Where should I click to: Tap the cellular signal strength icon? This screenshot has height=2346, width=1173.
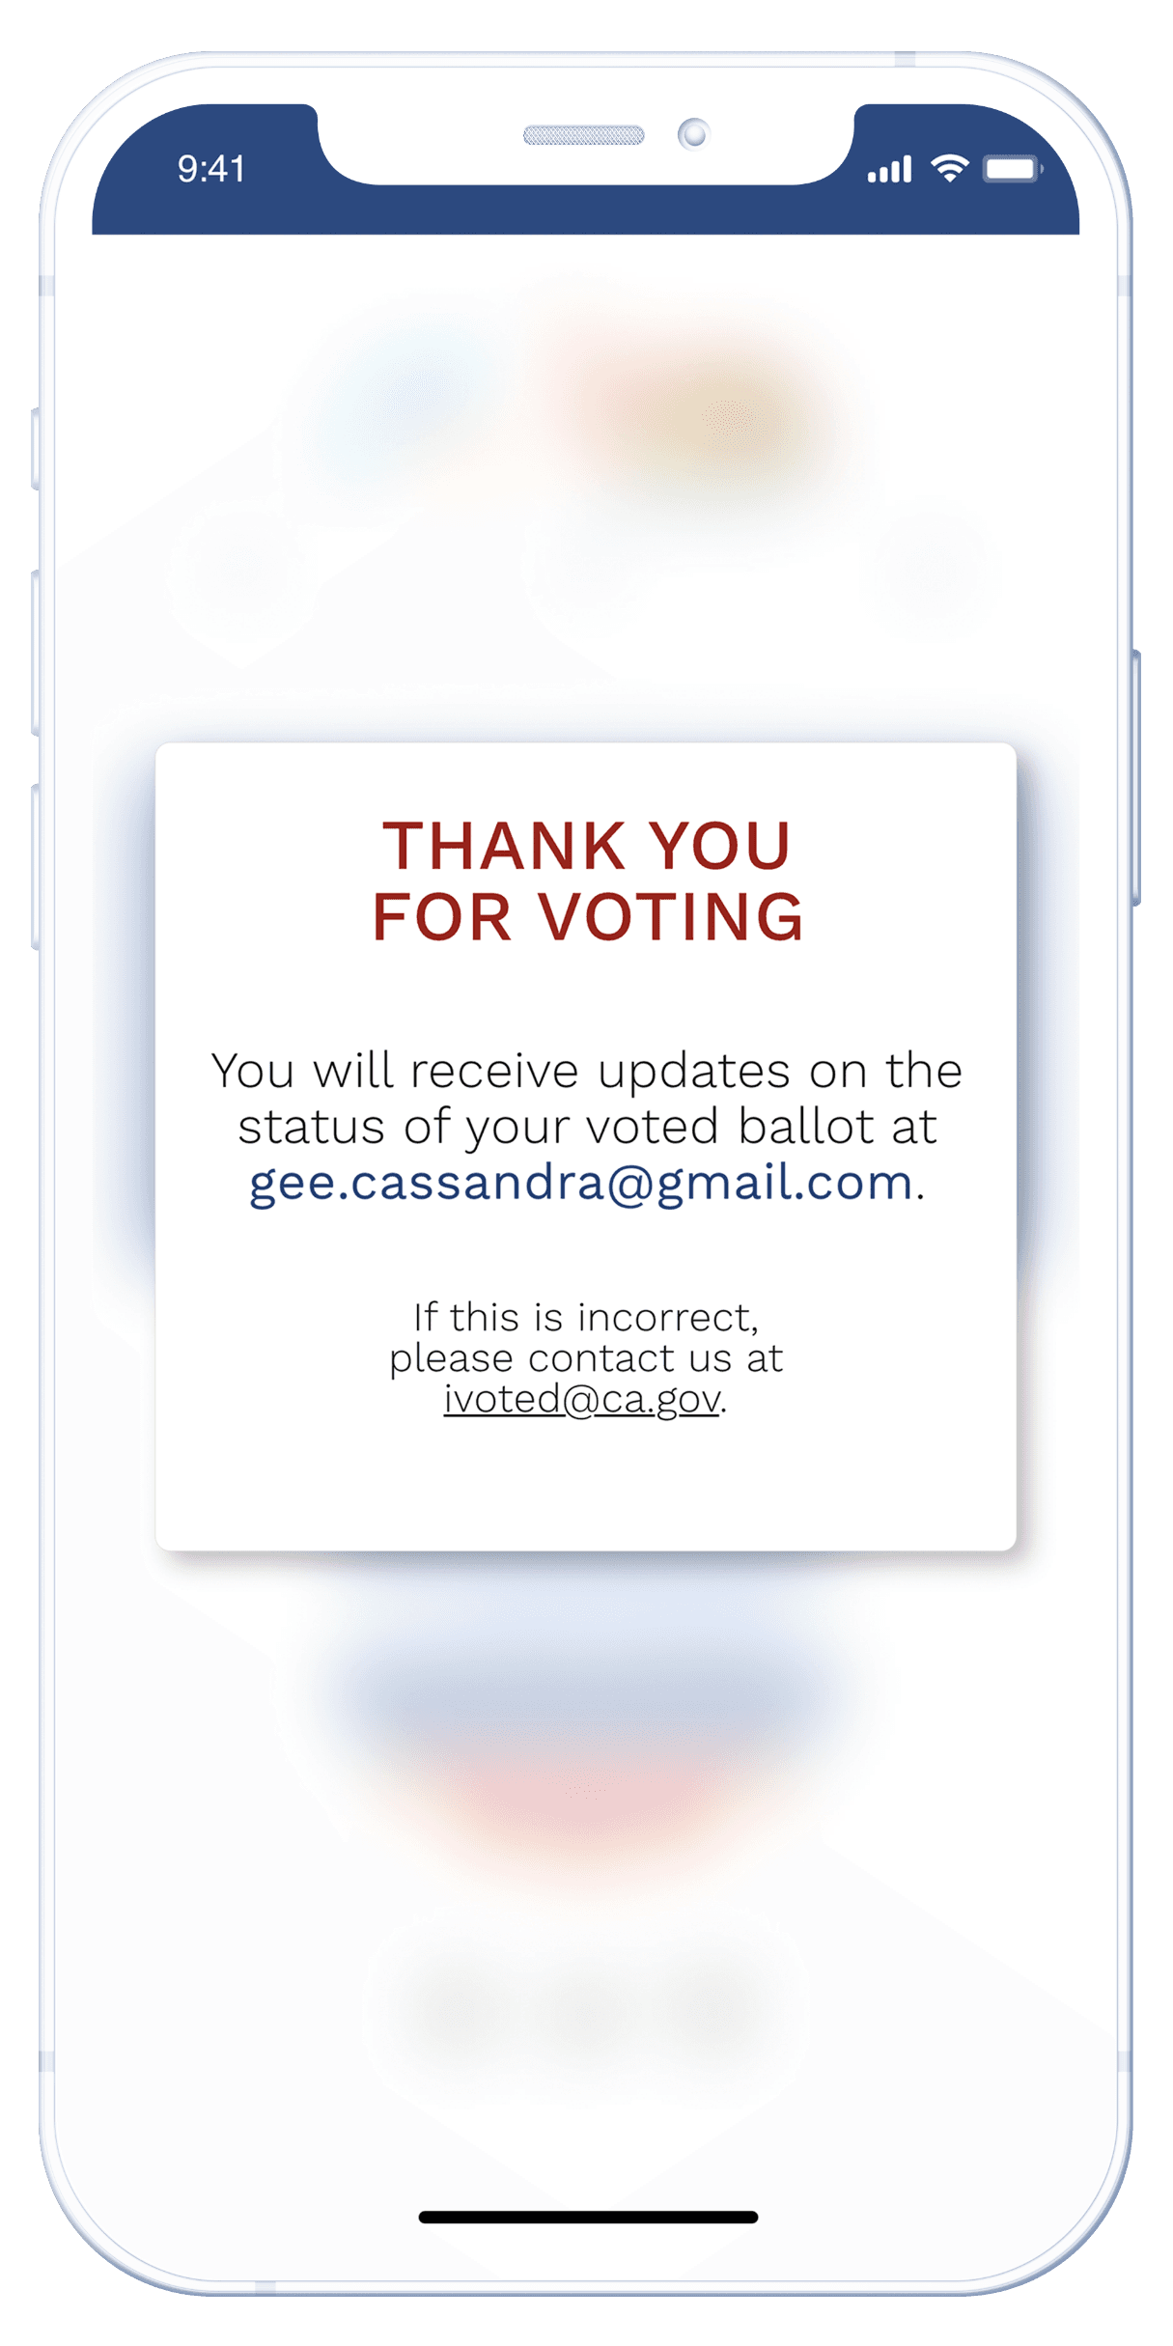tap(889, 169)
